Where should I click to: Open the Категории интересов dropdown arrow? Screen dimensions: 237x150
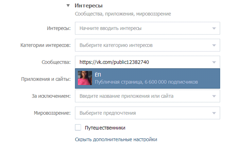pos(214,45)
